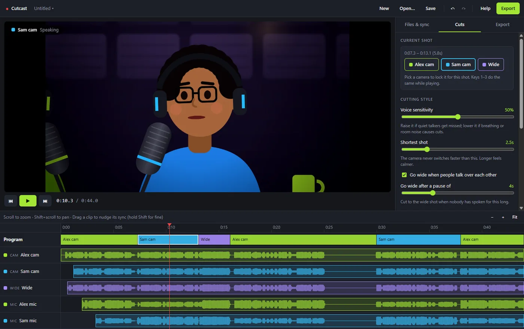The height and width of the screenshot is (329, 524).
Task: Click the green square beside the Alex mic track
Action: coord(5,304)
